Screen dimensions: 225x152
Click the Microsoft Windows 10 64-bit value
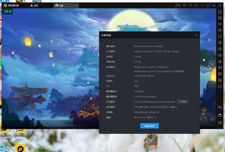pyautogui.click(x=148, y=46)
